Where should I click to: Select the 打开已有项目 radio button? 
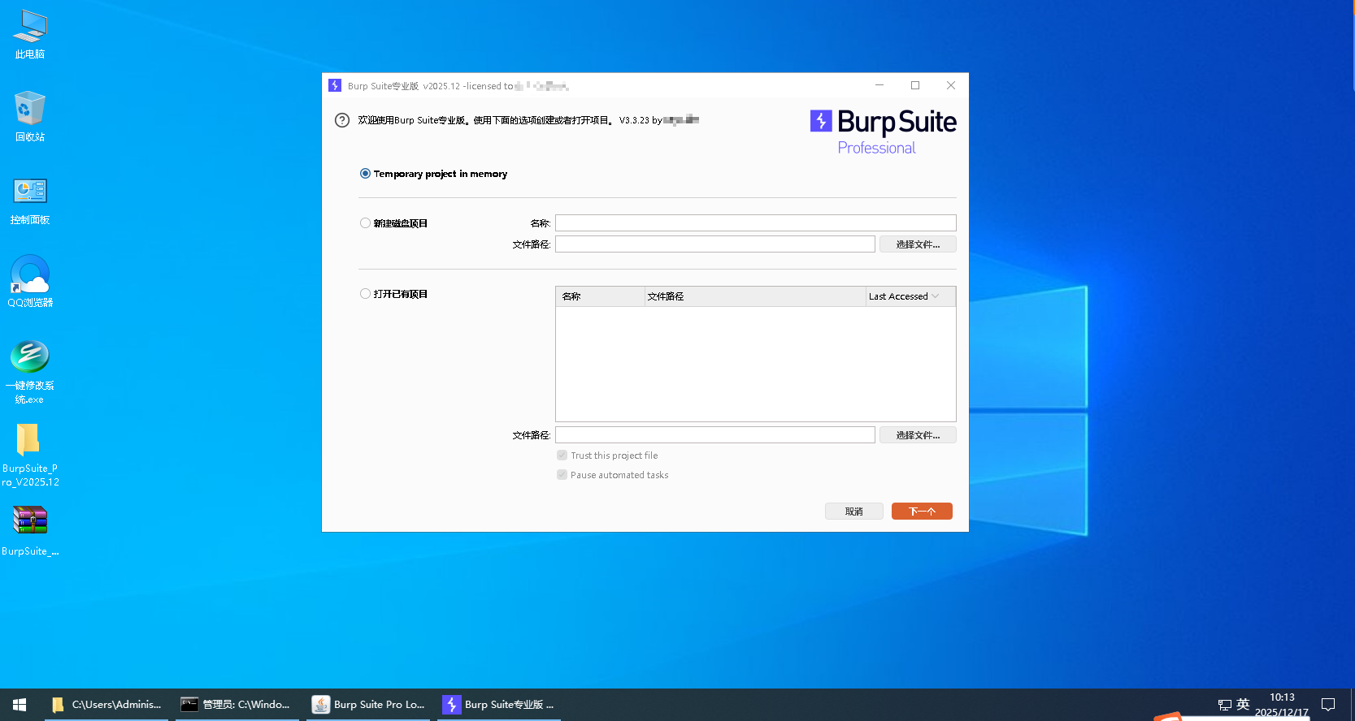tap(366, 294)
